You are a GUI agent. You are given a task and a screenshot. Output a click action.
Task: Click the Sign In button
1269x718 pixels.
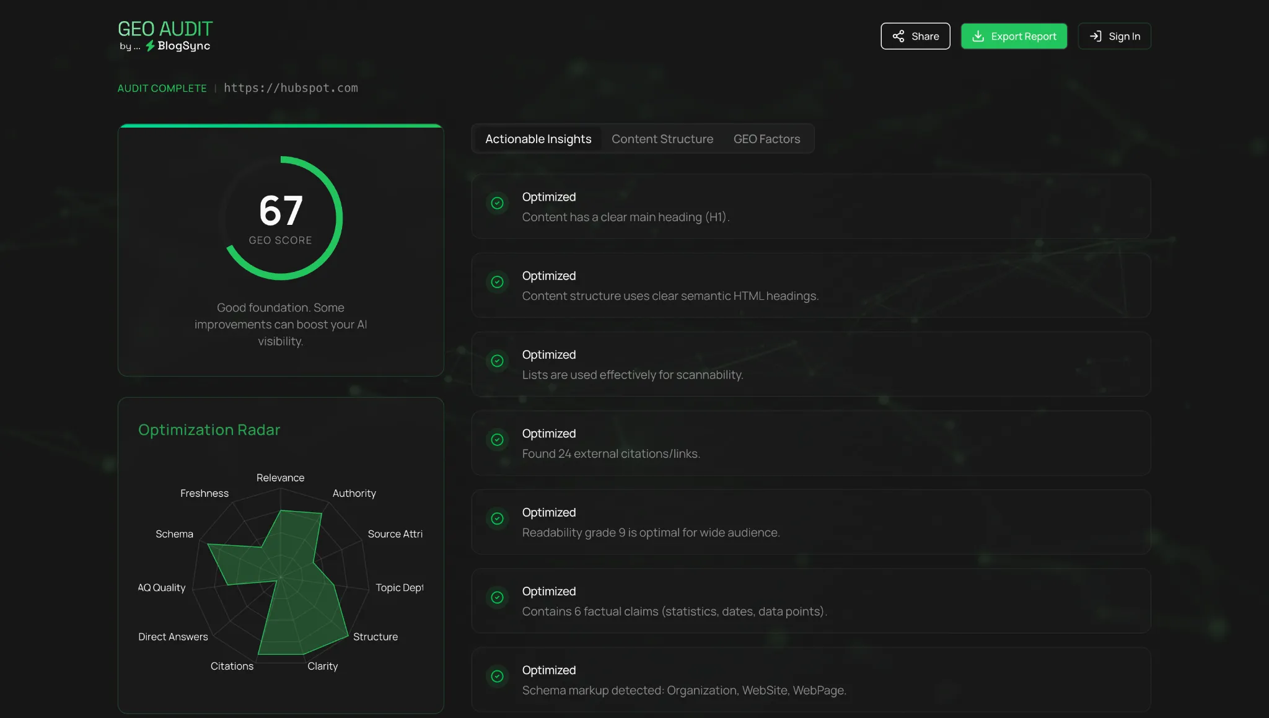click(x=1114, y=36)
